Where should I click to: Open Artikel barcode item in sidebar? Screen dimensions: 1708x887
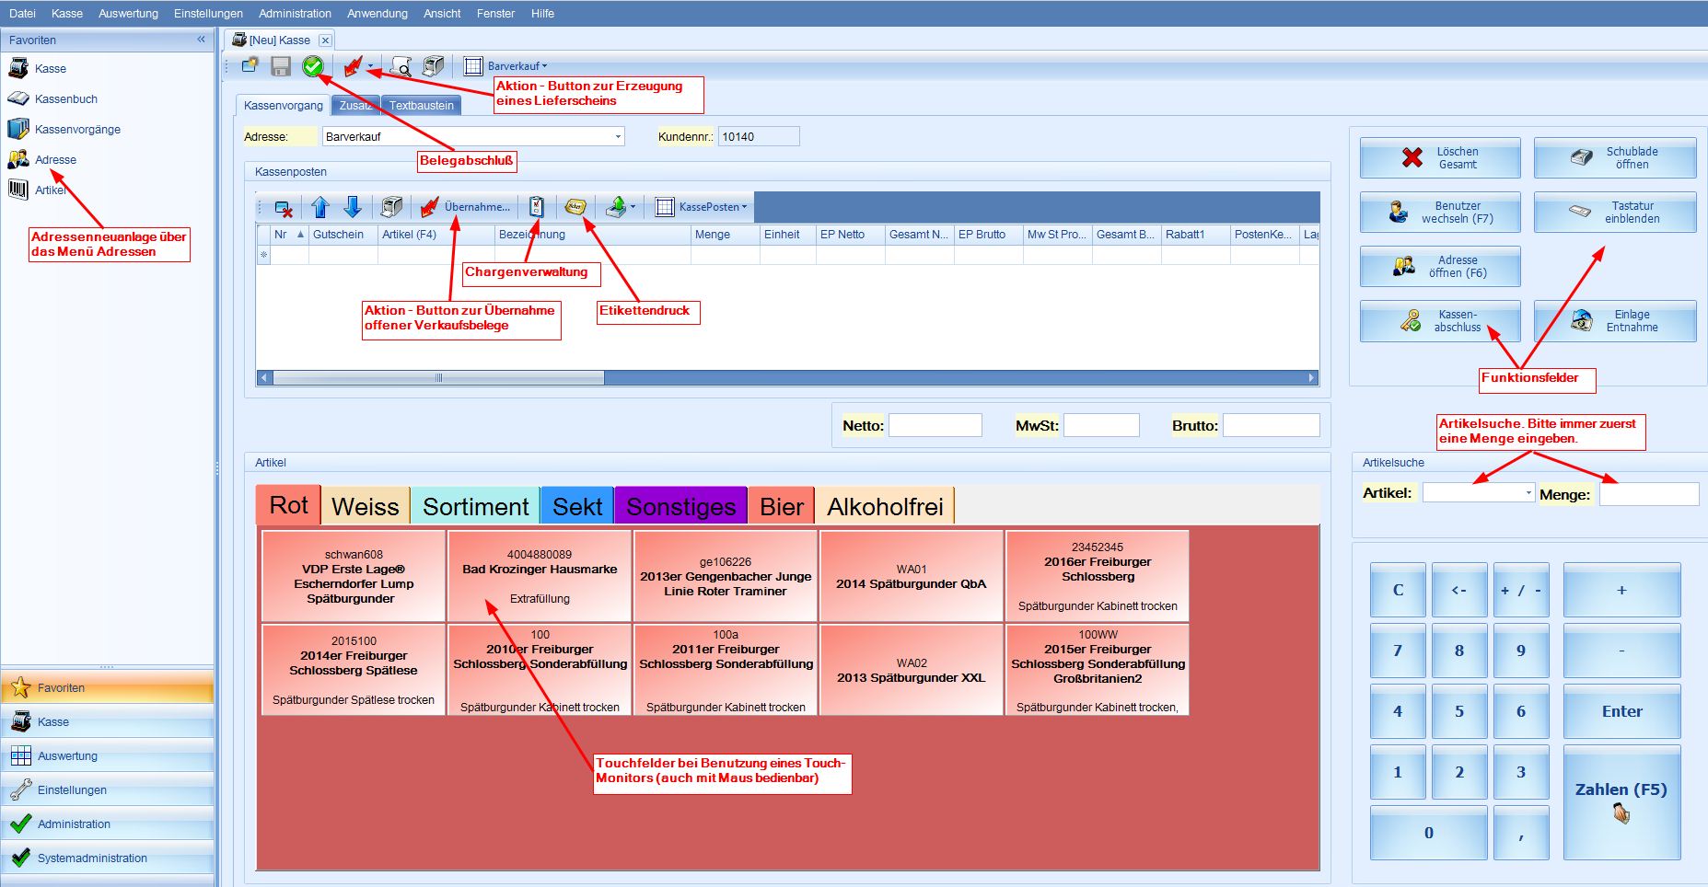[37, 190]
